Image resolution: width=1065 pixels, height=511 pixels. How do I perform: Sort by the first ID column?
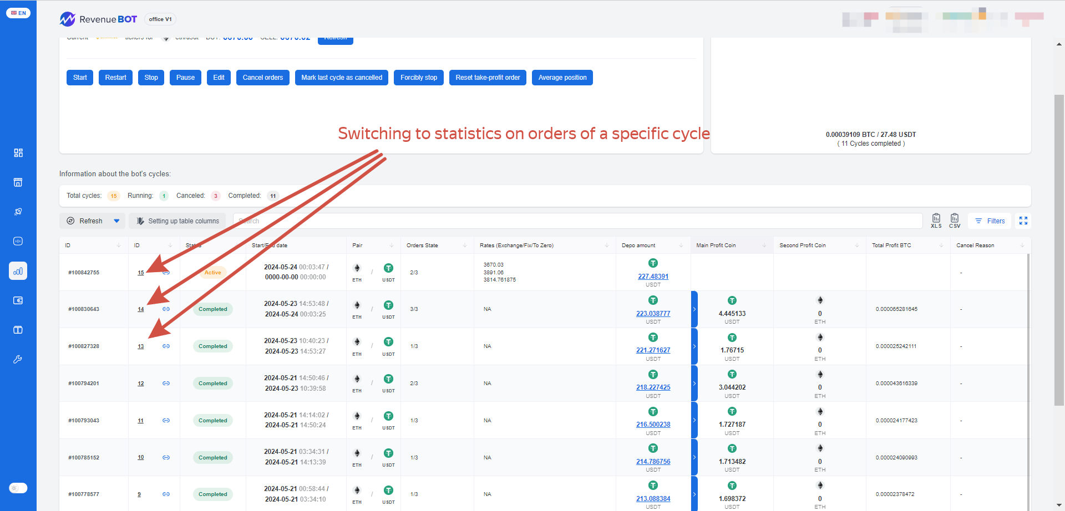point(94,246)
